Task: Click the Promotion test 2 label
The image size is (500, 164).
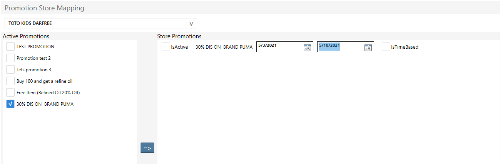Action: point(33,58)
